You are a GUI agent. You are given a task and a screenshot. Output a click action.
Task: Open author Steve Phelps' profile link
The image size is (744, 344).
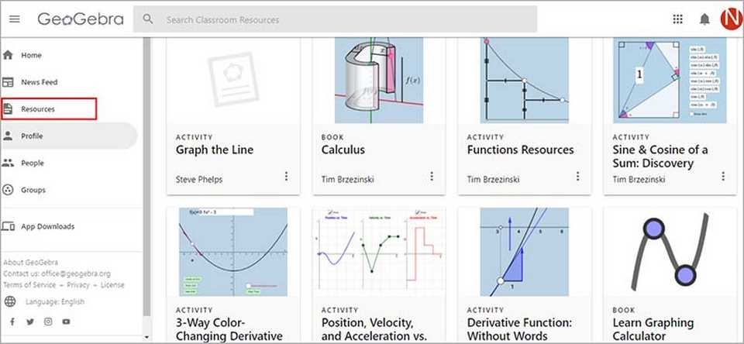(199, 179)
